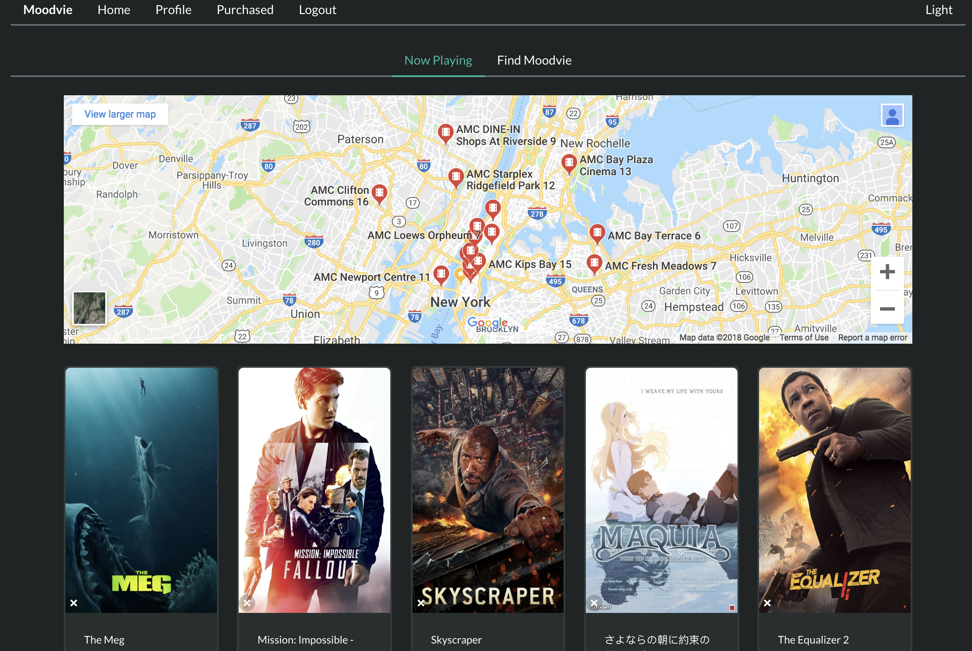Click the AMC Kips Bay 15 map pin
Viewport: 972px width, 651px height.
478,263
